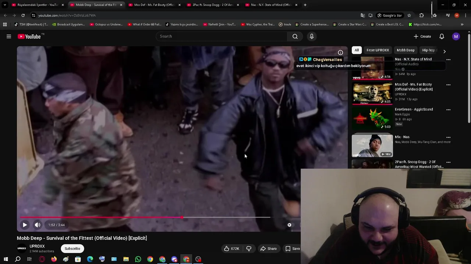This screenshot has height=264, width=471.
Task: Open a new browser tab
Action: point(305,5)
